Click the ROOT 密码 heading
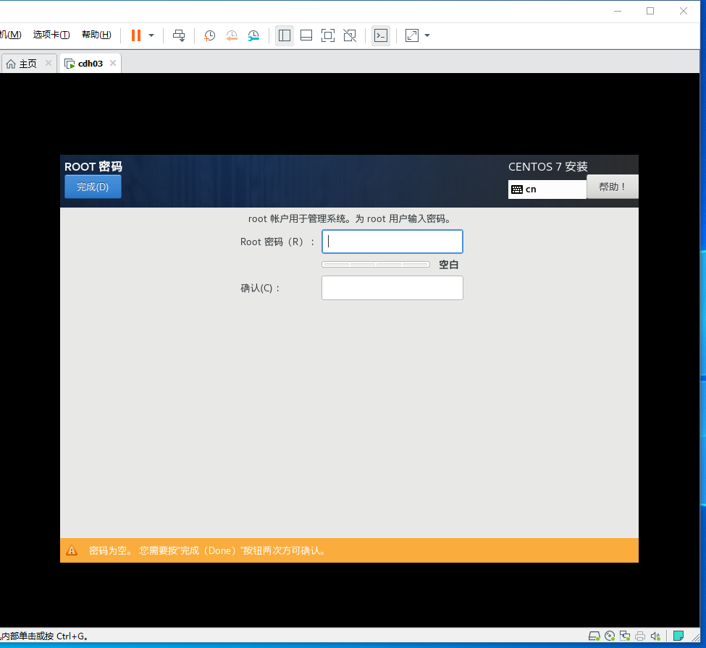This screenshot has height=648, width=706. (x=93, y=167)
